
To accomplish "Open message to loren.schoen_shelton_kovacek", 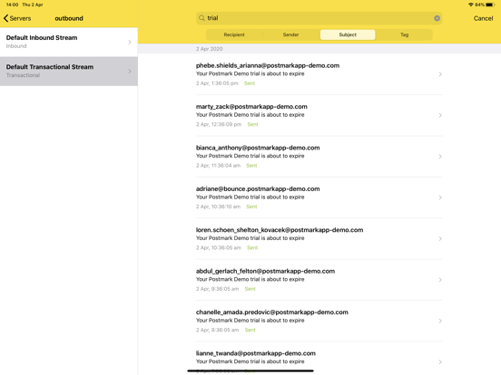I will tap(319, 239).
